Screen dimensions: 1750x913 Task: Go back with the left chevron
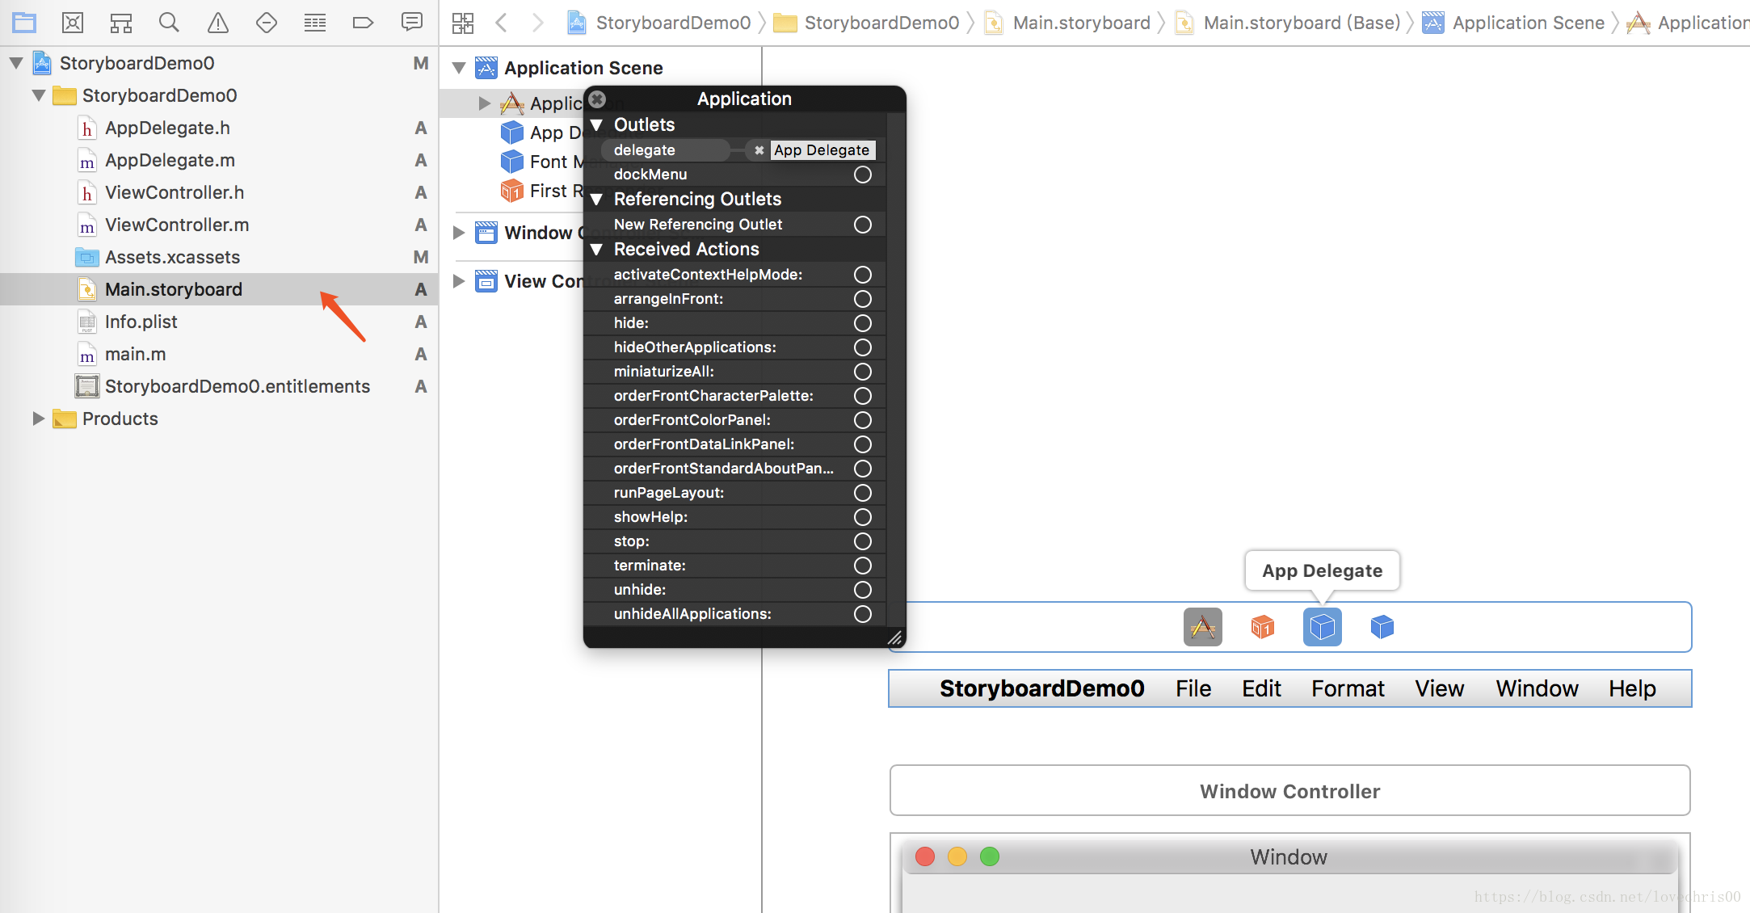coord(501,23)
